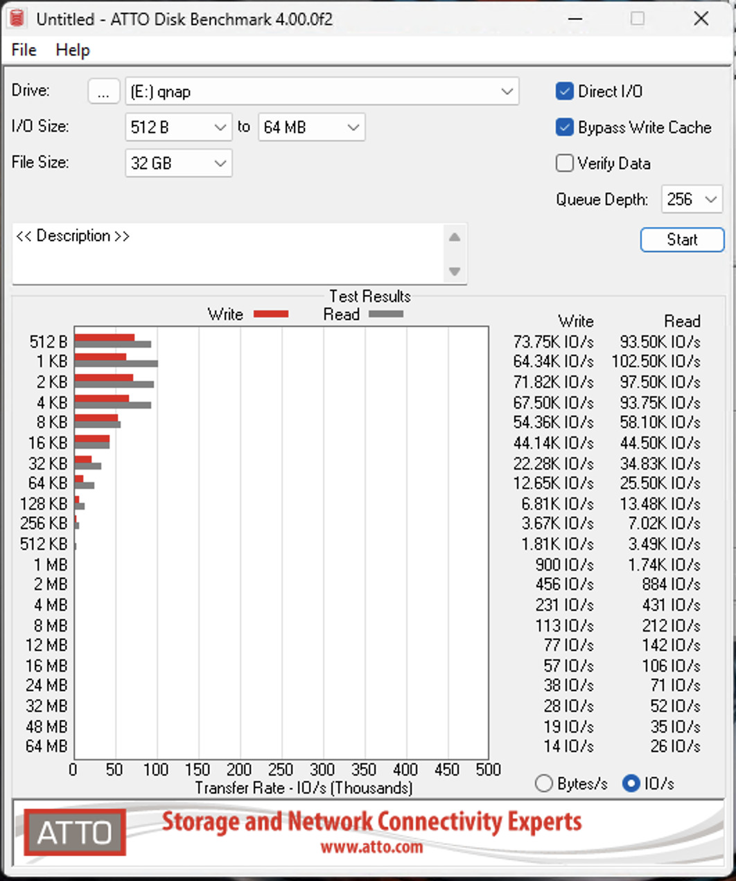Expand the 512 B minimum I/O size dropdown
Screen dimensions: 736x881
[178, 127]
